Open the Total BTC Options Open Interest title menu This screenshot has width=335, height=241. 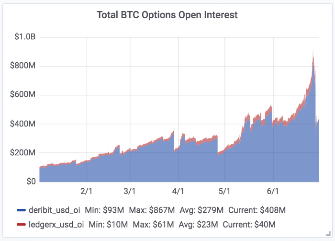click(167, 15)
